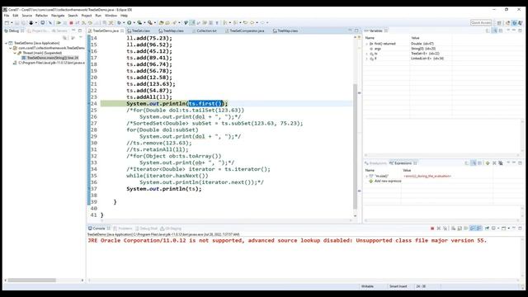This screenshot has height=297, width=528.
Task: Click the editor vertical scrollbar
Action: (x=355, y=147)
